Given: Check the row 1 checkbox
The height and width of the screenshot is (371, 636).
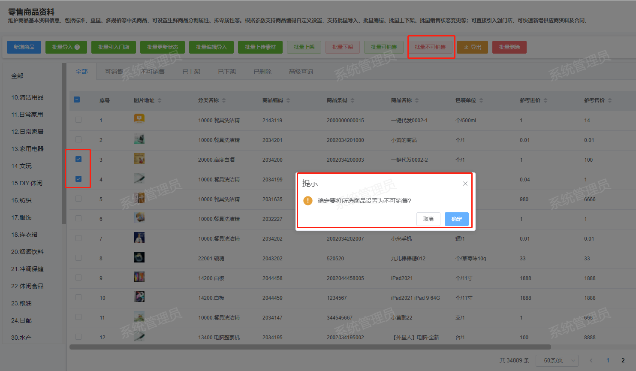Looking at the screenshot, I should tap(78, 120).
